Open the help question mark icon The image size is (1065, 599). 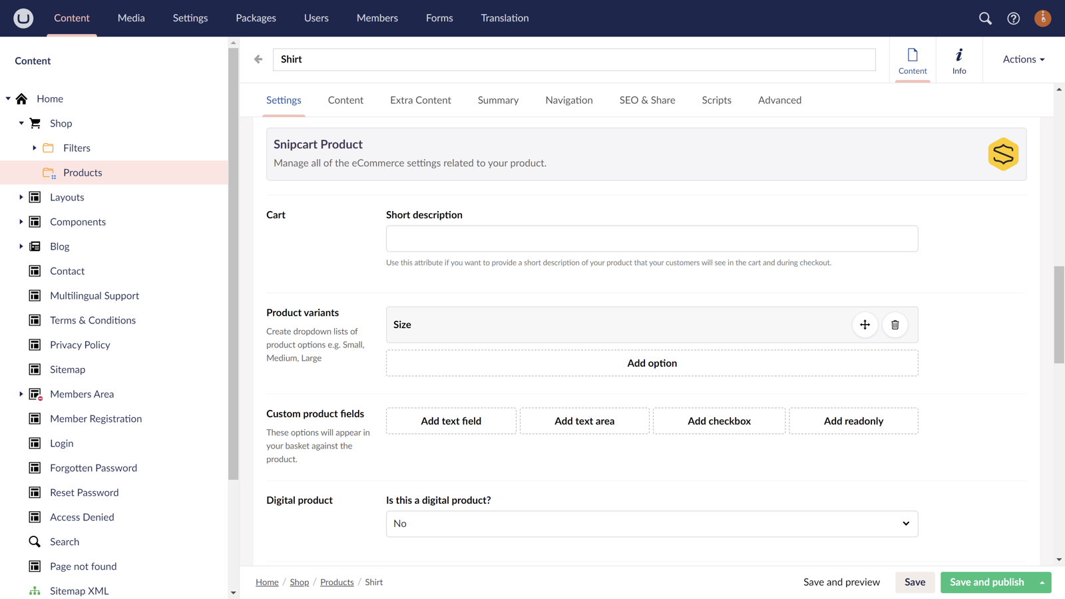(x=1013, y=18)
